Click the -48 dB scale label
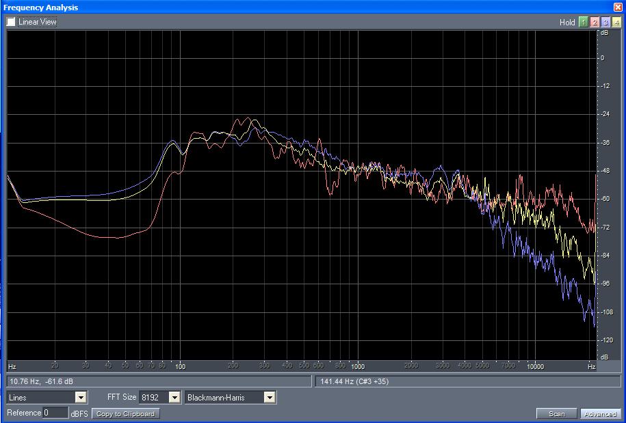 pos(605,171)
